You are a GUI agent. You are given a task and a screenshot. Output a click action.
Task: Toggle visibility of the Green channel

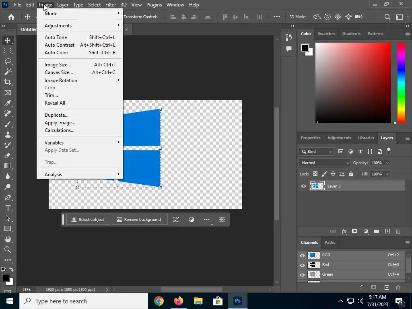click(x=303, y=274)
